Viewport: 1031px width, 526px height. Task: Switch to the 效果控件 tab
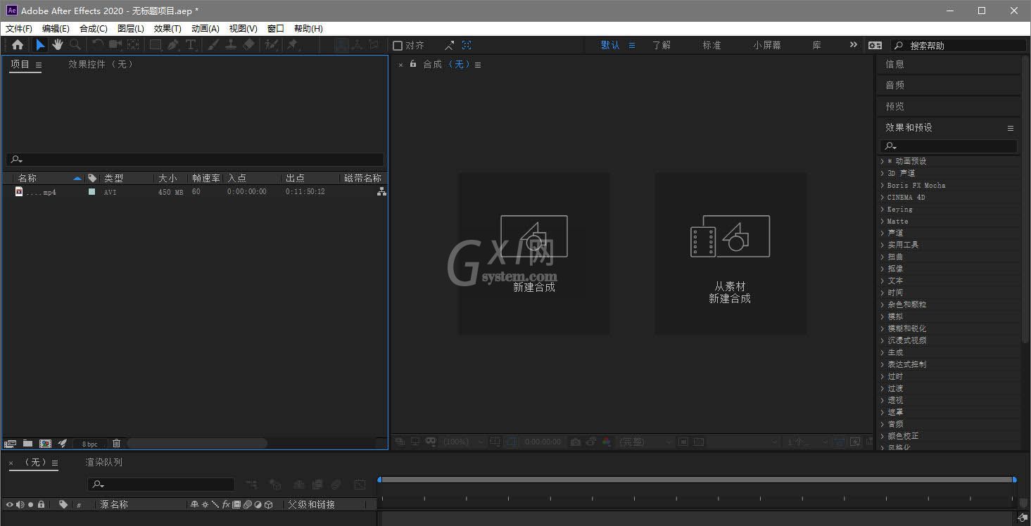pyautogui.click(x=101, y=64)
